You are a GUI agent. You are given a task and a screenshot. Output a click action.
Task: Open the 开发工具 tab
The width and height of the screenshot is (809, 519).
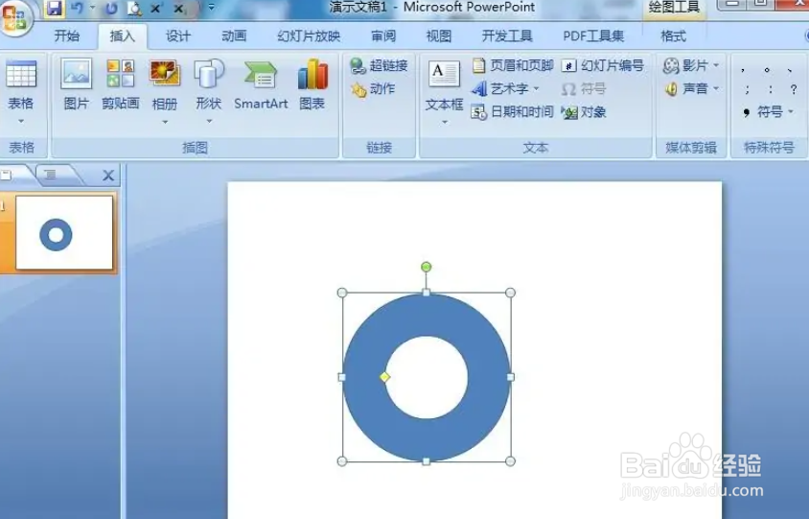(x=507, y=36)
